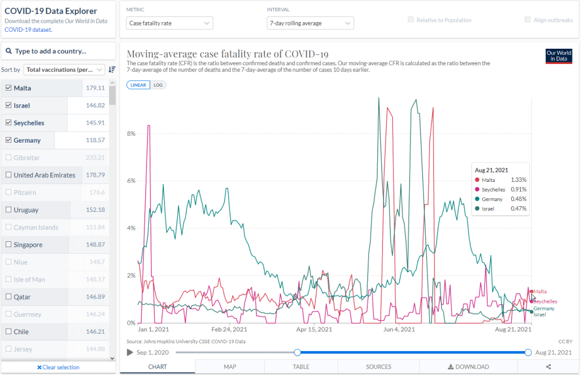
Task: Open the Interval dropdown
Action: 310,23
